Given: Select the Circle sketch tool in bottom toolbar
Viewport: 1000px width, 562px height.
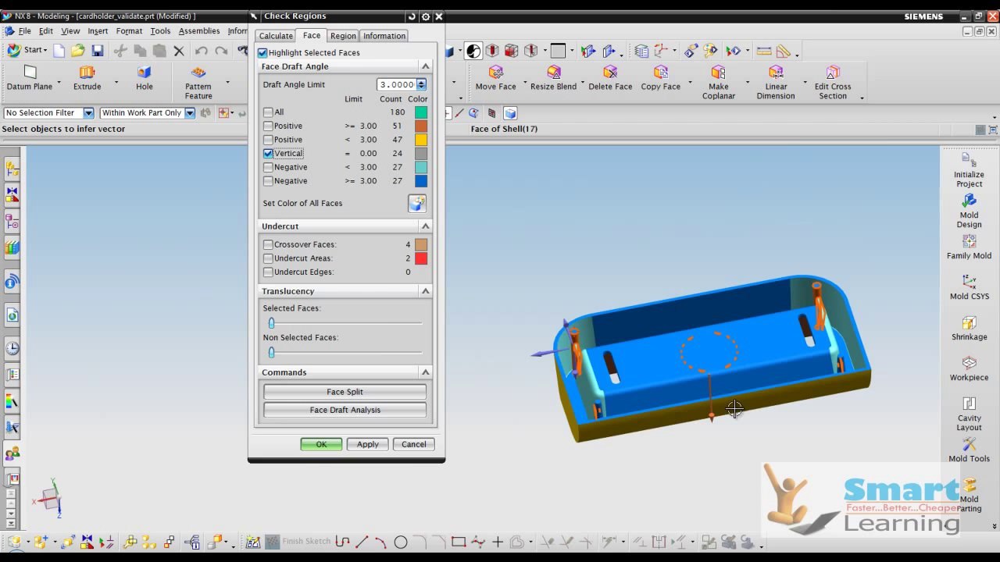Looking at the screenshot, I should coord(400,542).
